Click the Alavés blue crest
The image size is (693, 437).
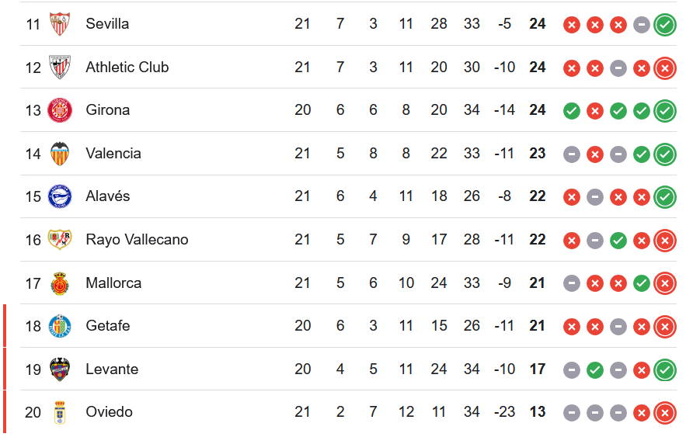(60, 196)
